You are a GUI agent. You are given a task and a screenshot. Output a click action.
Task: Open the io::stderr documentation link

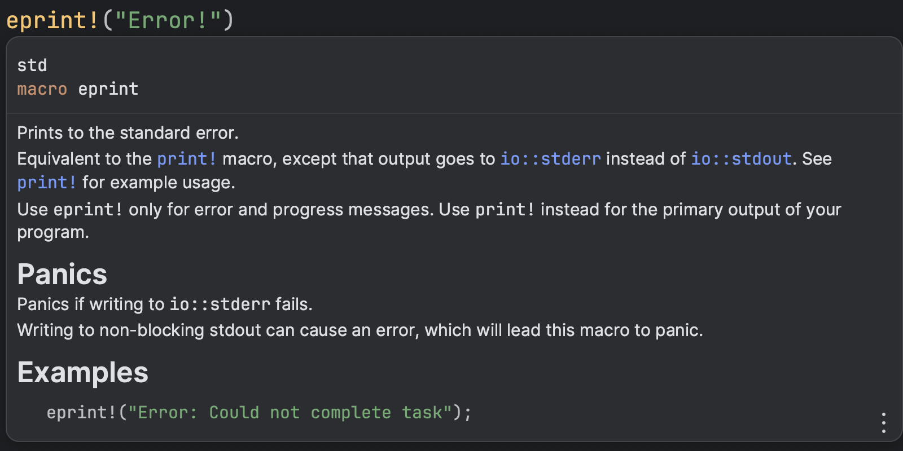550,159
